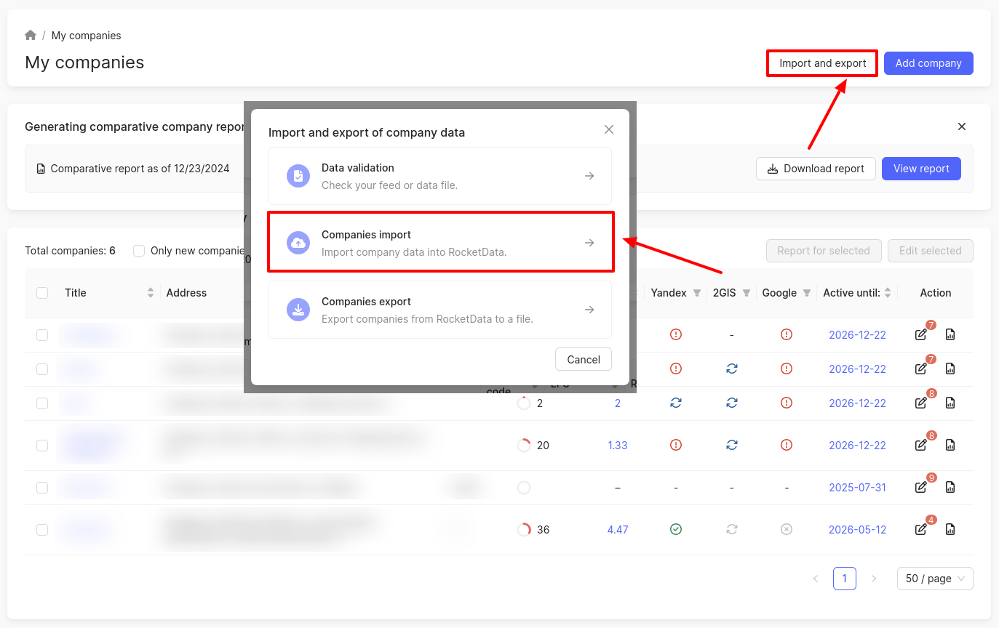Dismiss the comparative report panel
This screenshot has height=628, width=999.
[961, 126]
